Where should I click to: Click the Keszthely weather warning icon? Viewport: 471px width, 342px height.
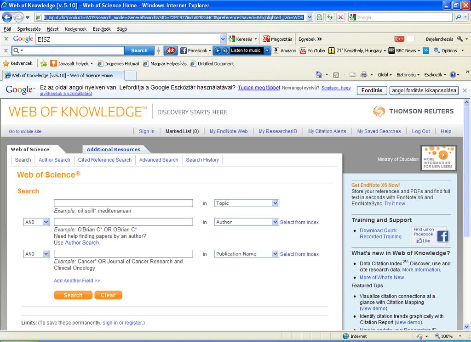coord(331,50)
